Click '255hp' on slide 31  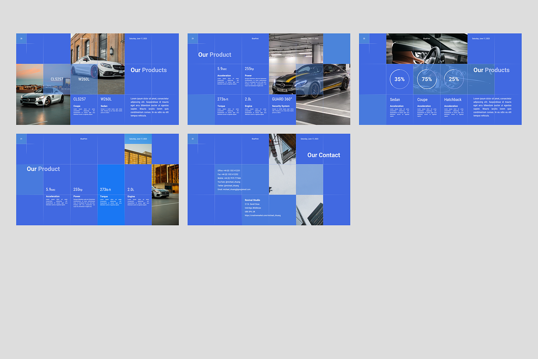tap(78, 190)
